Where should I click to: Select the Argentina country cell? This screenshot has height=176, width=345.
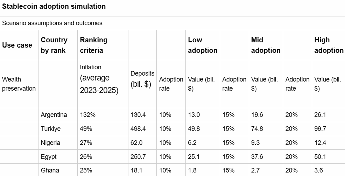click(x=54, y=115)
